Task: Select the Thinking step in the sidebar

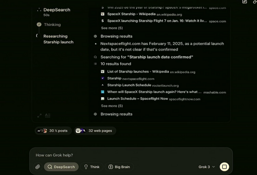Action: click(52, 24)
